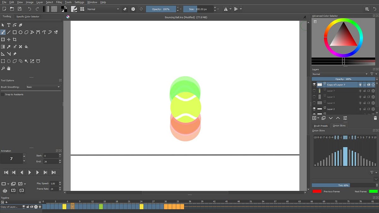Select the Zoom magnifier tool

[x=3, y=68]
